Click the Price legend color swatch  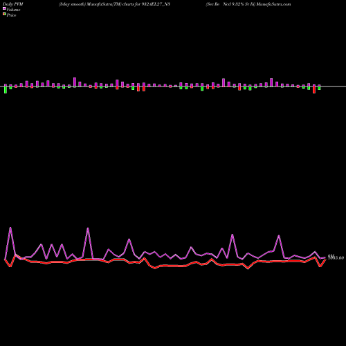[4, 15]
